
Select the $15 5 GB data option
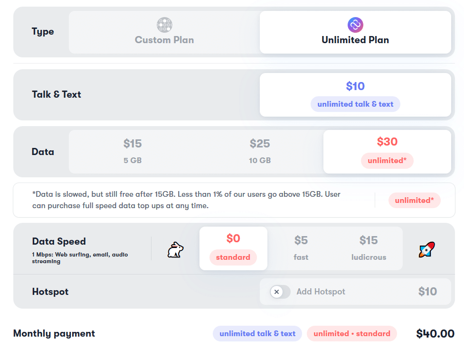coord(133,152)
